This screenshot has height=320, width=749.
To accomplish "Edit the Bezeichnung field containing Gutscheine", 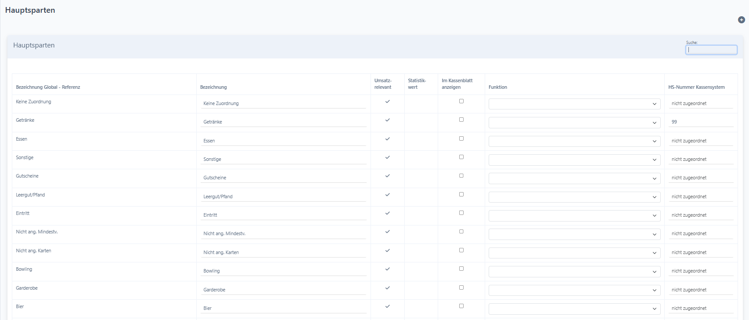I will click(x=283, y=178).
